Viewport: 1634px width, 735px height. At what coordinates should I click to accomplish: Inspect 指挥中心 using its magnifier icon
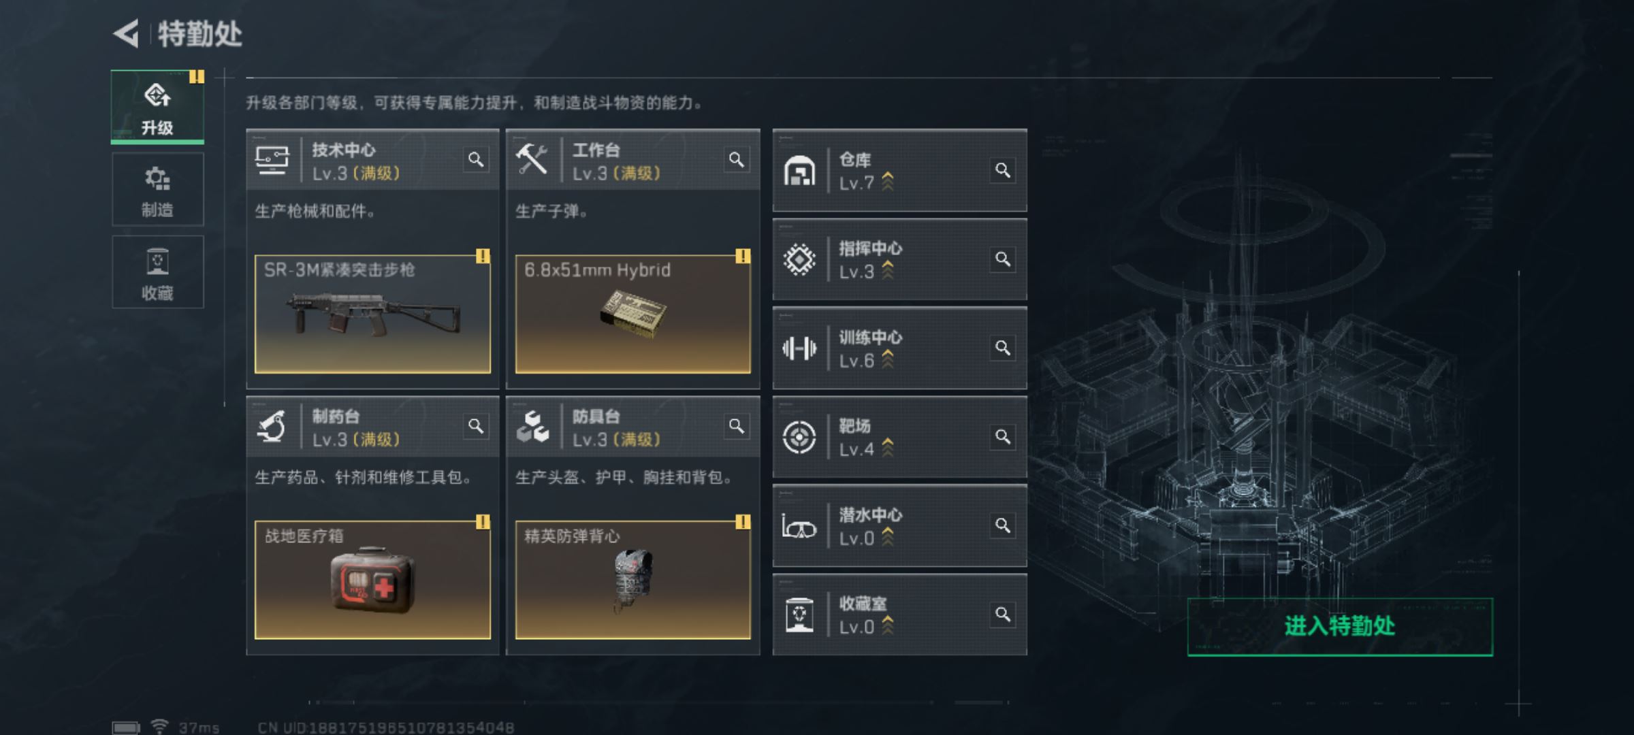[x=1002, y=259]
